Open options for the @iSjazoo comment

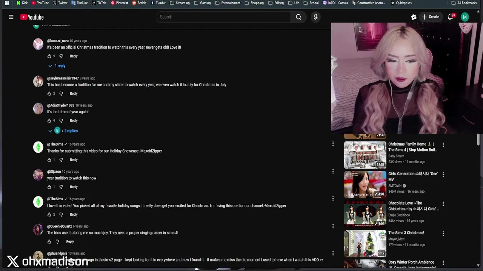click(x=333, y=172)
